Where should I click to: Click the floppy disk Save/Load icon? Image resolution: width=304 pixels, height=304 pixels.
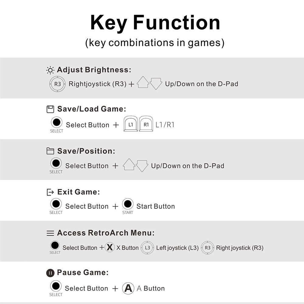coord(50,109)
